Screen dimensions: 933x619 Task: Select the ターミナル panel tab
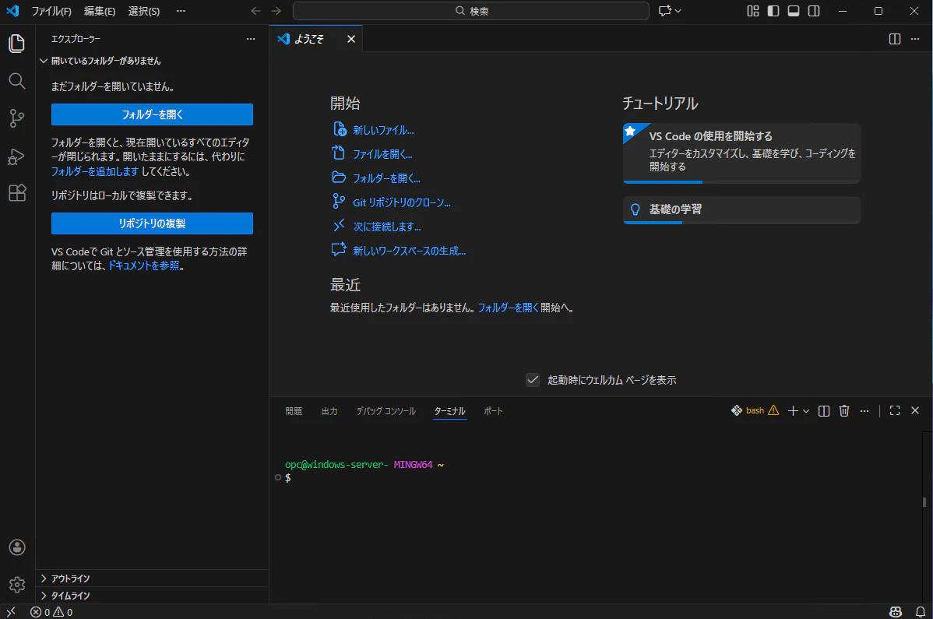click(450, 411)
